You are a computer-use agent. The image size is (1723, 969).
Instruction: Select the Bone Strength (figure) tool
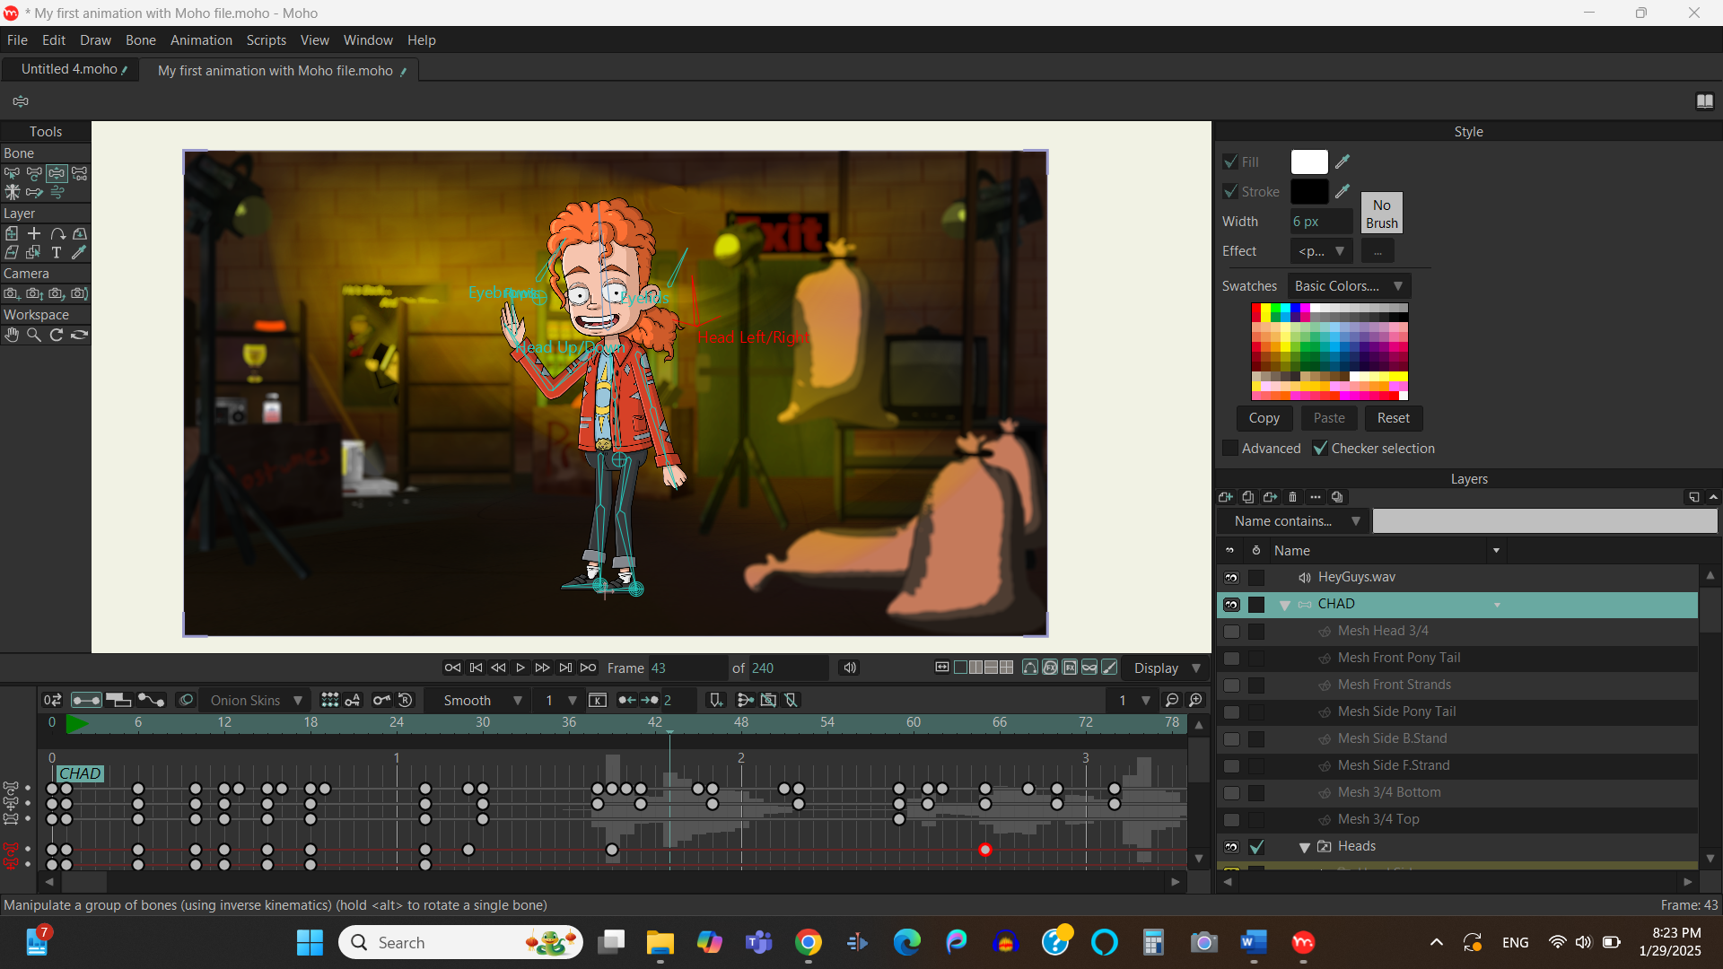[12, 192]
